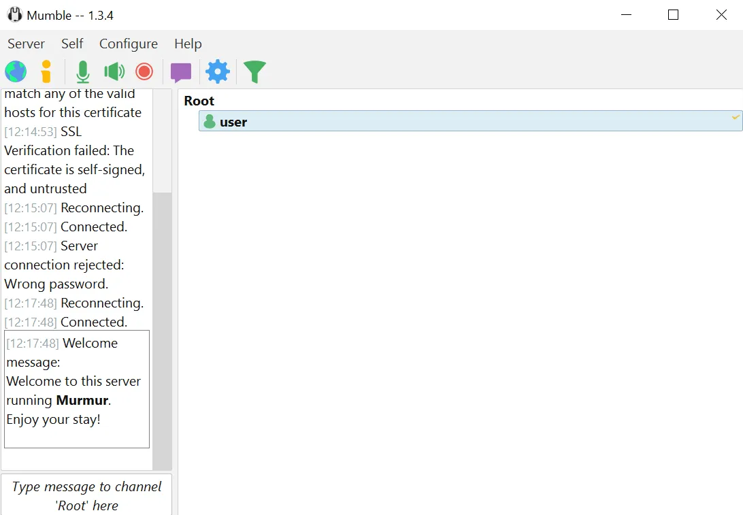
Task: Open the Connect to server globe icon
Action: tap(16, 71)
